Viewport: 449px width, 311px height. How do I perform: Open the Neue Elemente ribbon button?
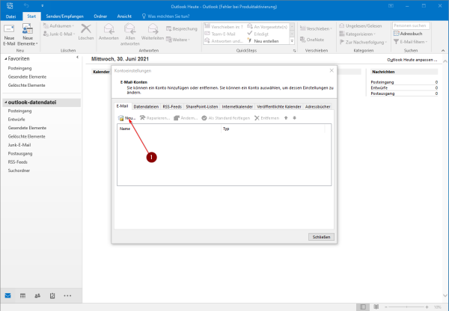[x=28, y=34]
